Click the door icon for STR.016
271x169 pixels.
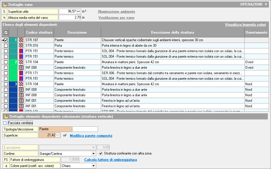click(21, 46)
